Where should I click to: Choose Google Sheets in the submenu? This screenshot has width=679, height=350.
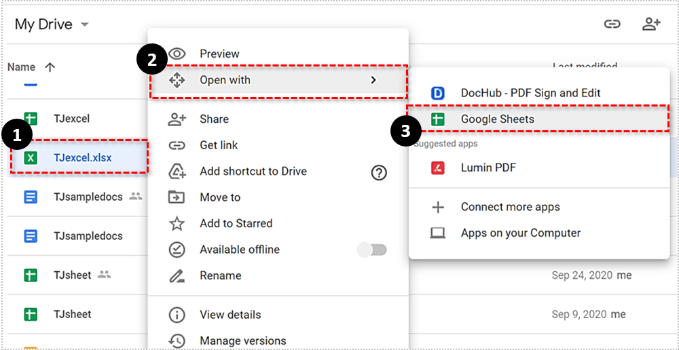pyautogui.click(x=497, y=119)
